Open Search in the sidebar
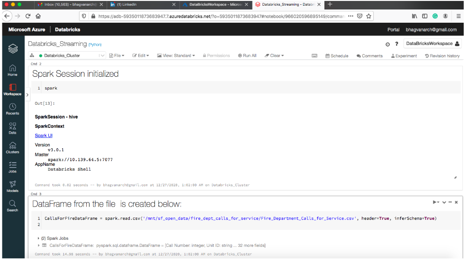 pyautogui.click(x=12, y=206)
